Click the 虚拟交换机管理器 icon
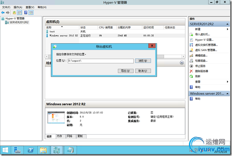Image resolution: width=232 pixels, height=156 pixels. [x=191, y=45]
